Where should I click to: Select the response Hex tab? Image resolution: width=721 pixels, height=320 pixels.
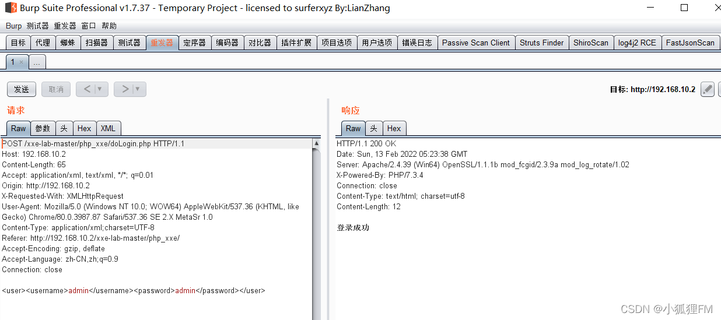[x=394, y=128]
